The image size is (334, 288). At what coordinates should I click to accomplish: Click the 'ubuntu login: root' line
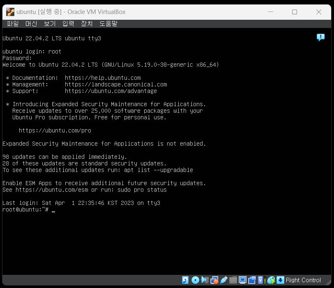pos(32,51)
